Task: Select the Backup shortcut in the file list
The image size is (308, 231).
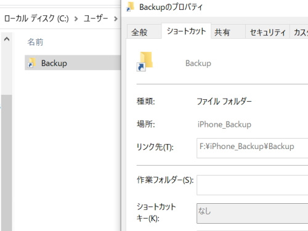Action: (73, 63)
